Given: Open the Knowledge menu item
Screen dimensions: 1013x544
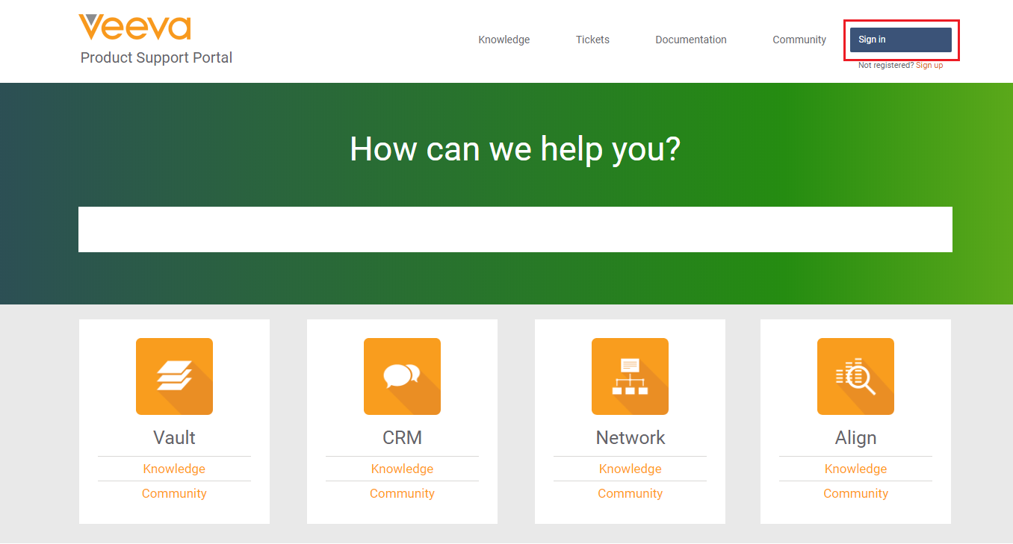Looking at the screenshot, I should pos(504,40).
